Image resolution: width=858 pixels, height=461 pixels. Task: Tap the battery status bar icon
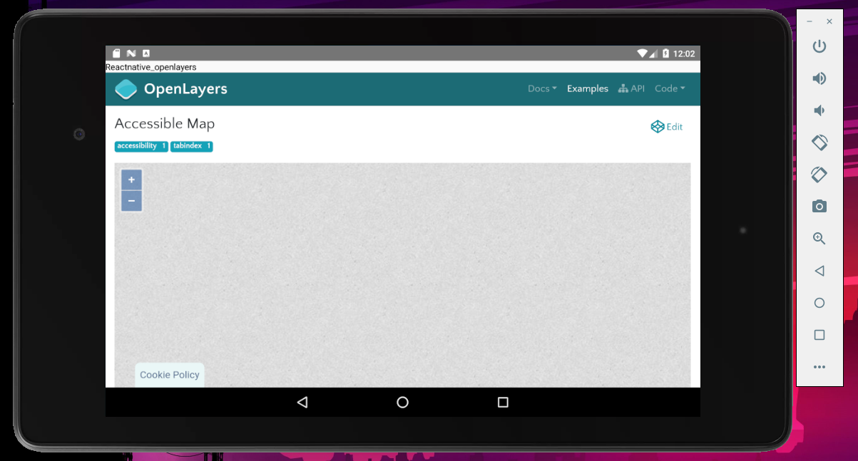pos(665,53)
